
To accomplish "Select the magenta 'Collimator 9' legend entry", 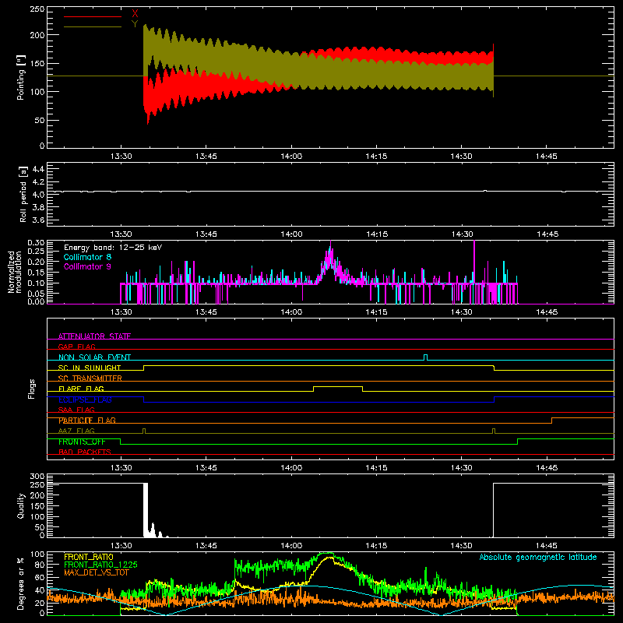I will pos(87,266).
